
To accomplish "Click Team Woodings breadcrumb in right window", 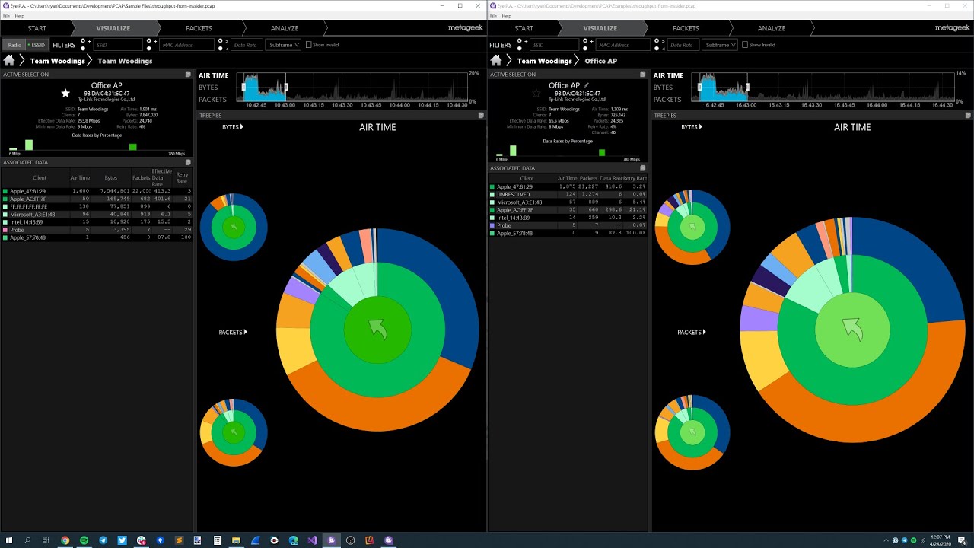I will [544, 61].
